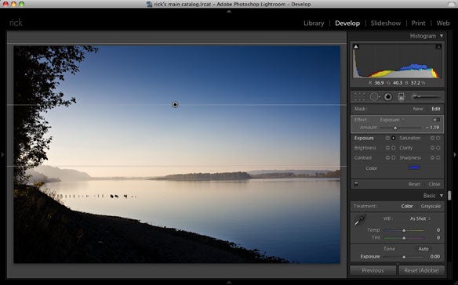
Task: Open the blue Color swatch
Action: point(415,168)
